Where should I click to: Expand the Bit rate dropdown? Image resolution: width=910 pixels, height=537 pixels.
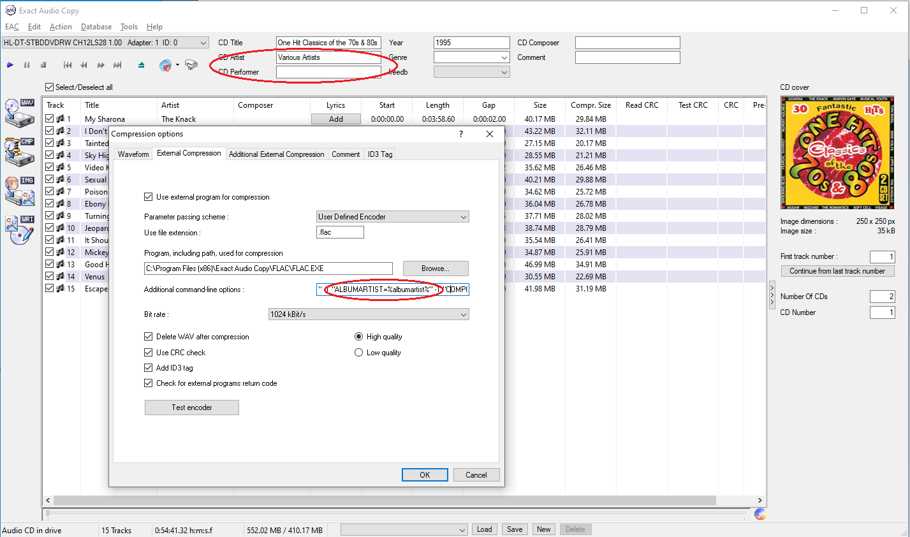tap(369, 314)
